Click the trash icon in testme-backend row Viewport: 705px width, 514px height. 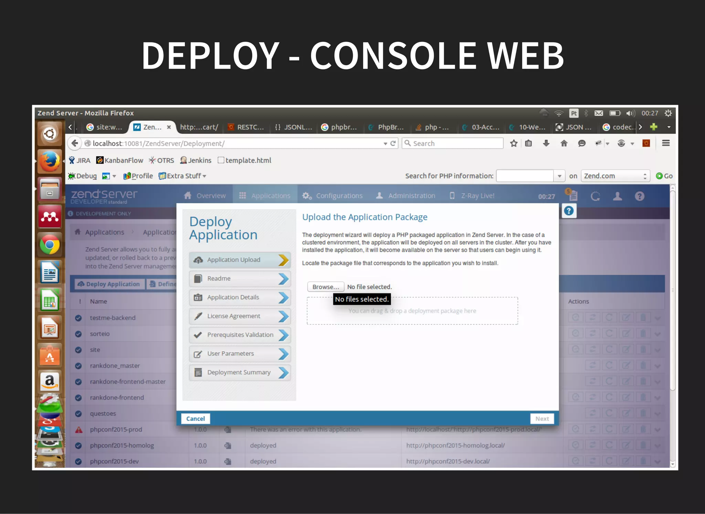643,317
